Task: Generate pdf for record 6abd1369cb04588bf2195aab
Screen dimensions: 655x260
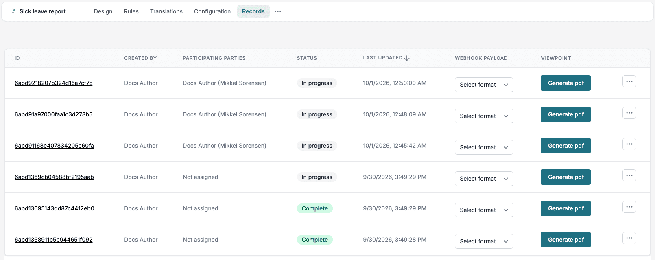Action: pyautogui.click(x=566, y=177)
